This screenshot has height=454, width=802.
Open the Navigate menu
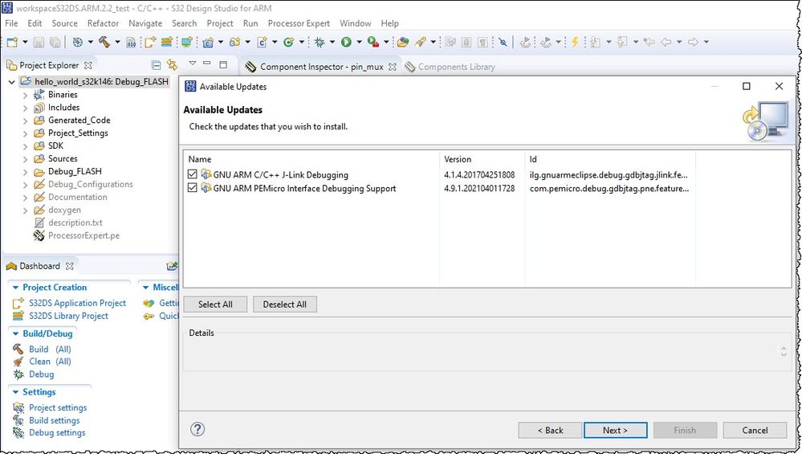145,23
